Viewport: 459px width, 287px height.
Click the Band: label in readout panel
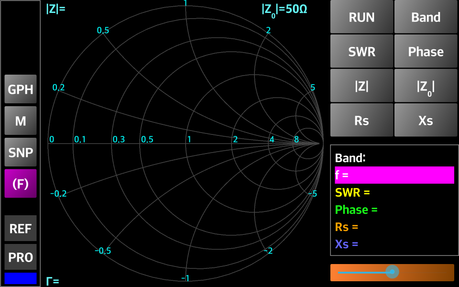(x=350, y=158)
